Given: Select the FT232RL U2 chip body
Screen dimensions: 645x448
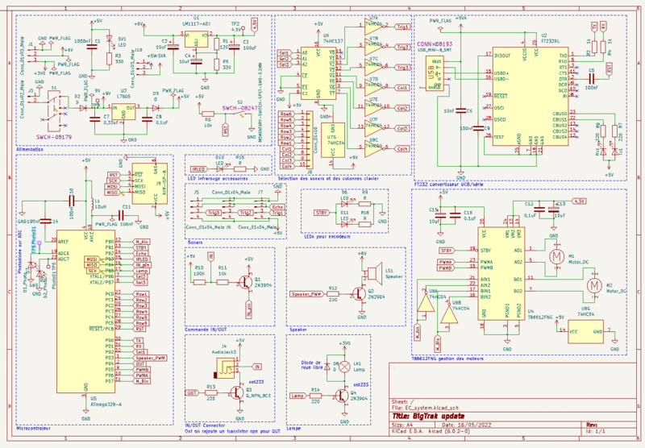Looking at the screenshot, I should click(529, 98).
